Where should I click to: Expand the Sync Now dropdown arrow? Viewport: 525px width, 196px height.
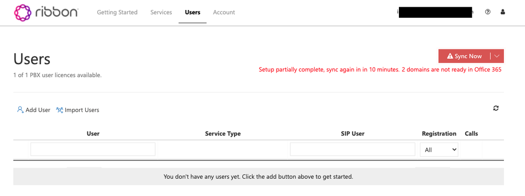click(497, 56)
